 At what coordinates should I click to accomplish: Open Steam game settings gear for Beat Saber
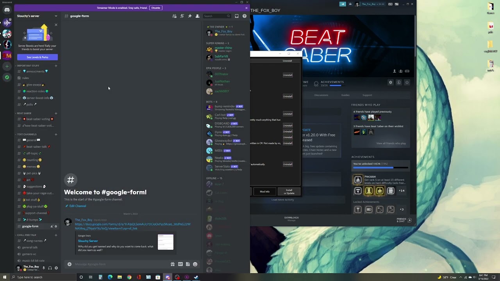[x=390, y=82]
